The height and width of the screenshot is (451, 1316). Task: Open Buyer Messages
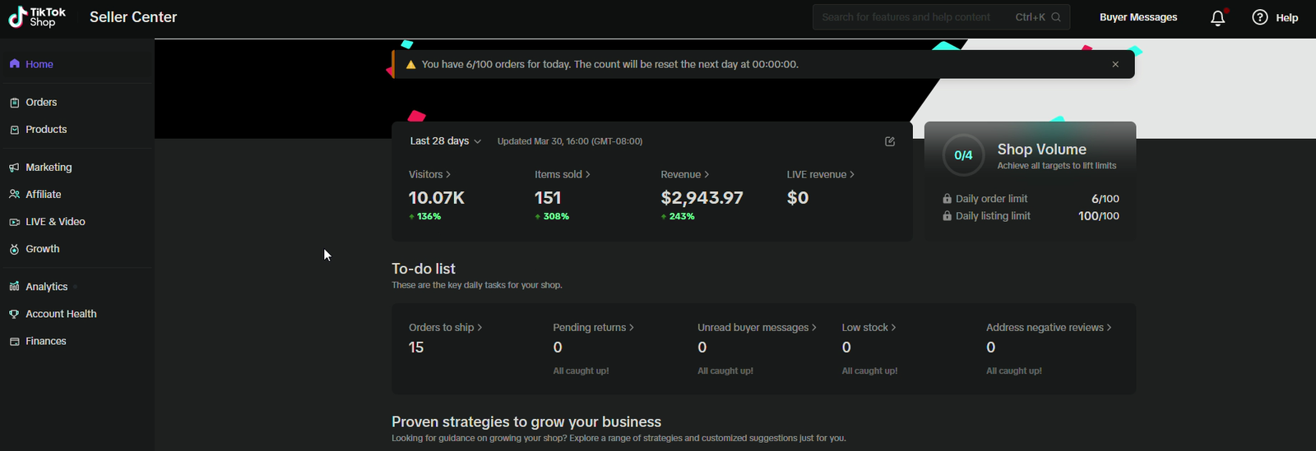coord(1138,17)
